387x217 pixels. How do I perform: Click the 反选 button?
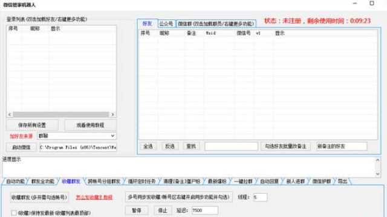click(x=170, y=146)
